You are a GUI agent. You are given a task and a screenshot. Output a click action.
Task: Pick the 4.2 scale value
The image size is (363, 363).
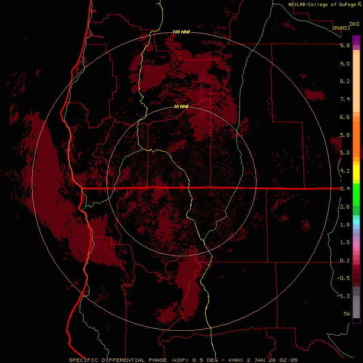(x=345, y=171)
